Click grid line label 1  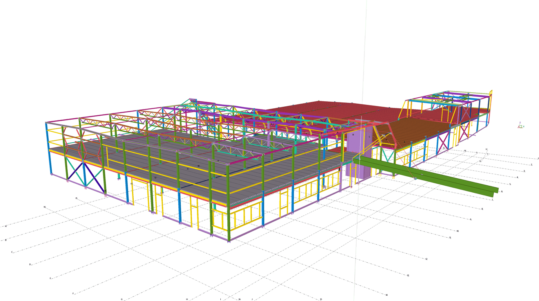point(538,159)
